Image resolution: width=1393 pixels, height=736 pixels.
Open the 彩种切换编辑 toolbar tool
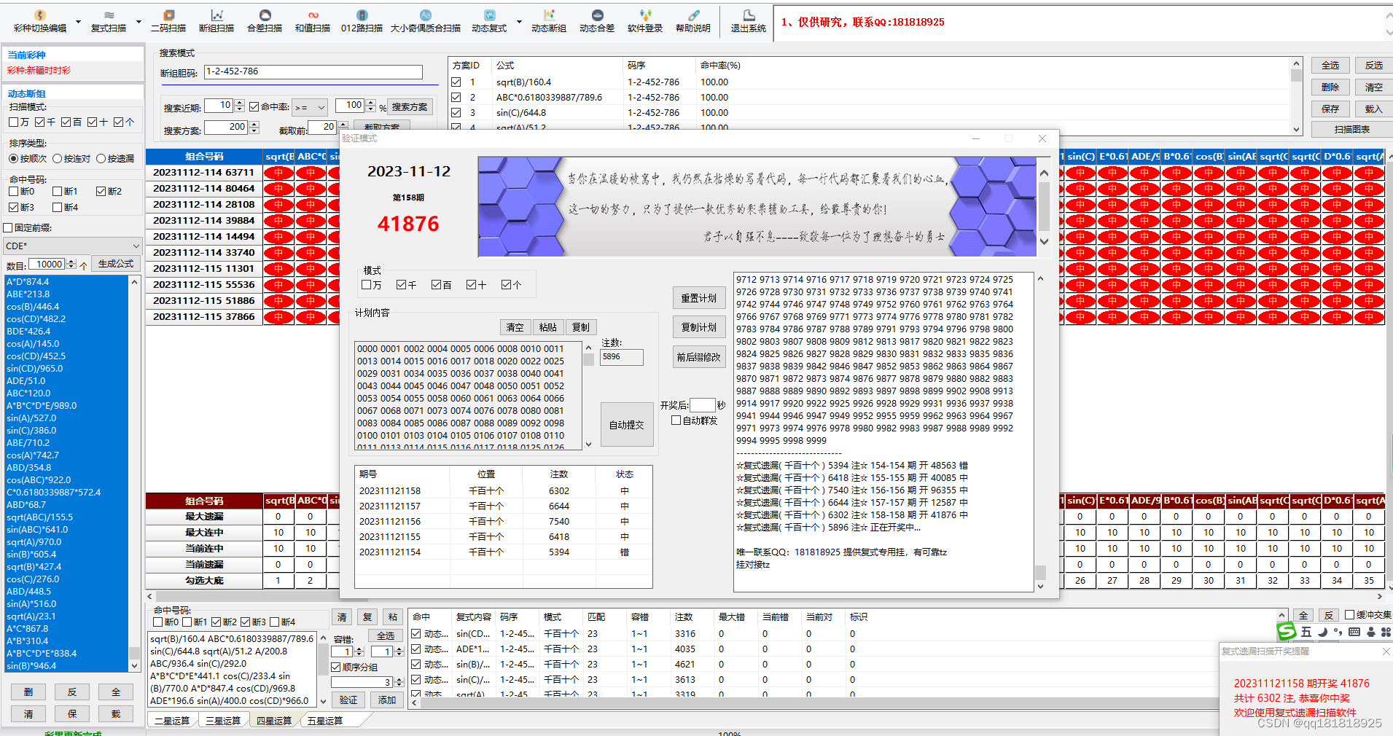40,21
